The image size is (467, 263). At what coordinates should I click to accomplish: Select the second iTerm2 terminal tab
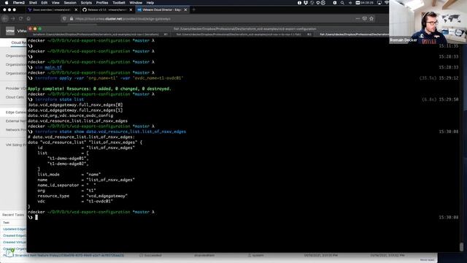tap(242, 34)
